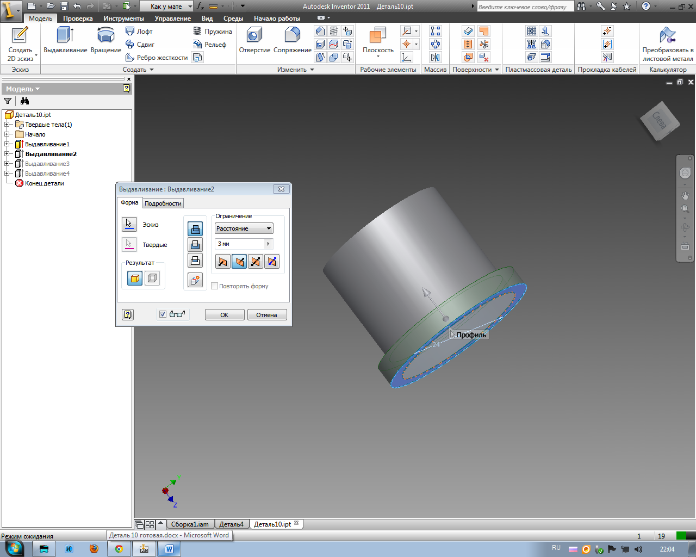Expand the Поверхности panel arrow
Viewport: 696px width, 557px height.
[x=497, y=70]
